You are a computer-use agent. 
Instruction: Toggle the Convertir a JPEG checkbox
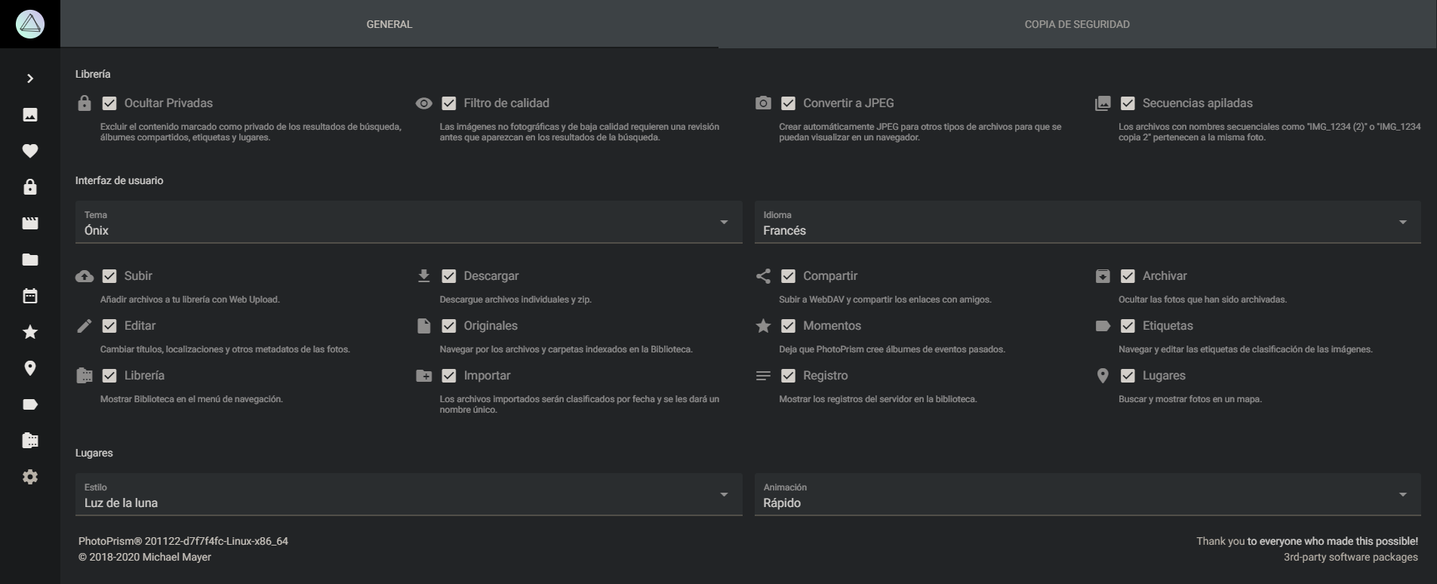(x=788, y=103)
